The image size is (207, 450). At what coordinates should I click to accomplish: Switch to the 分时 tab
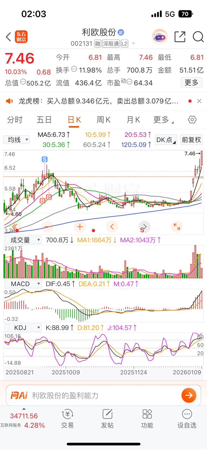tap(15, 120)
